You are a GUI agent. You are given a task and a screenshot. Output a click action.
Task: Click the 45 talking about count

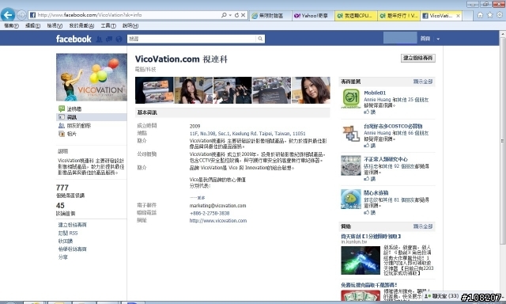60,206
